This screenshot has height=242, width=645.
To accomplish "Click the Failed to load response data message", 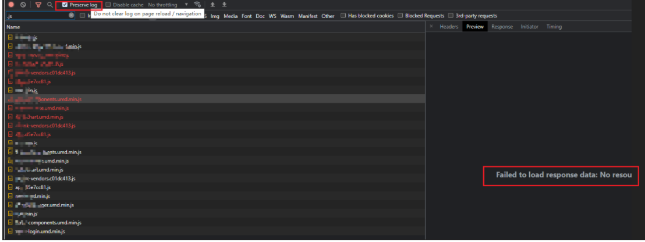I will click(563, 175).
